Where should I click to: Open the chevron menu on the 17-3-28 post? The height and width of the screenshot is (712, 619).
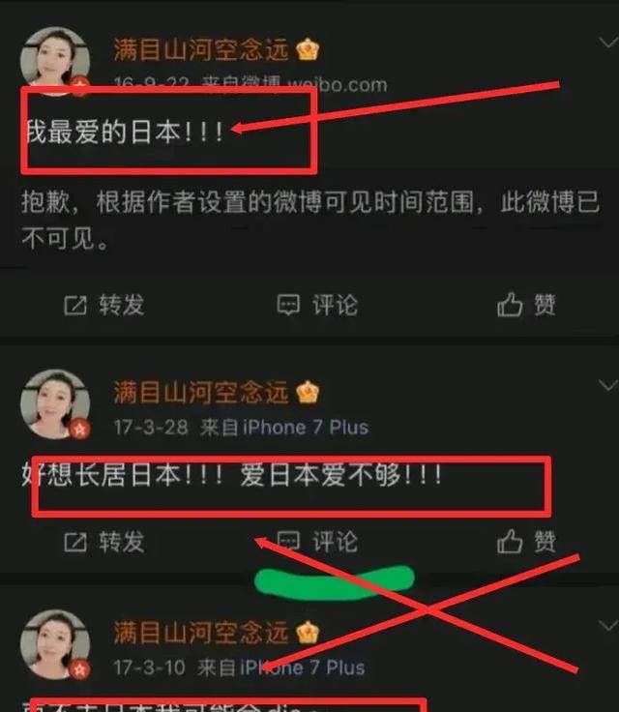coord(607,386)
